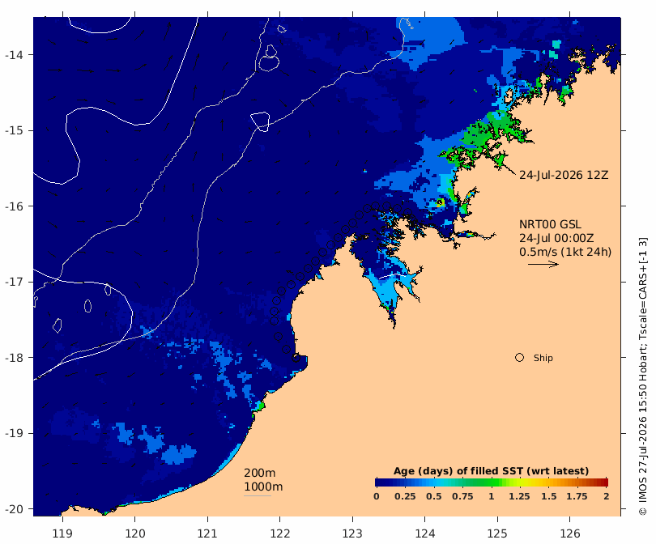This screenshot has height=544, width=656.
Task: Click the 122 longitude axis tick label
Action: point(280,533)
